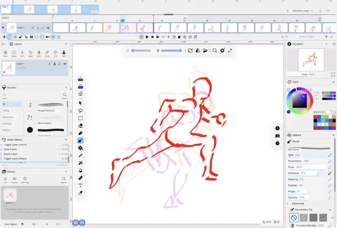The image size is (337, 228).
Task: Toggle pressure control for brush Size
Action: (330, 155)
